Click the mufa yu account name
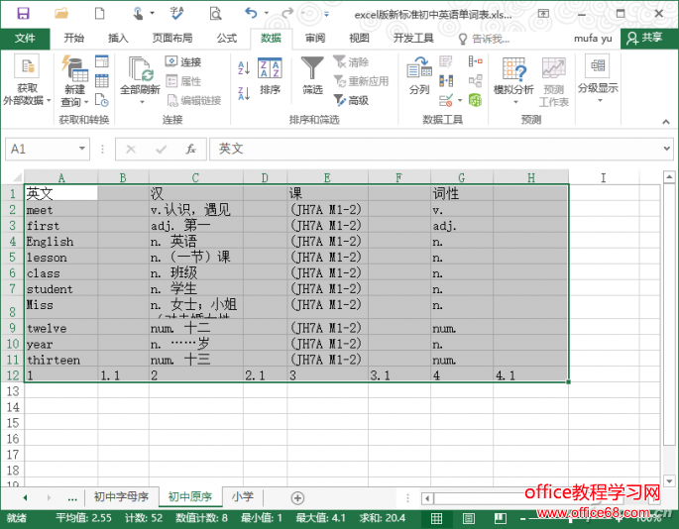Viewport: 679px width, 529px height. tap(593, 38)
